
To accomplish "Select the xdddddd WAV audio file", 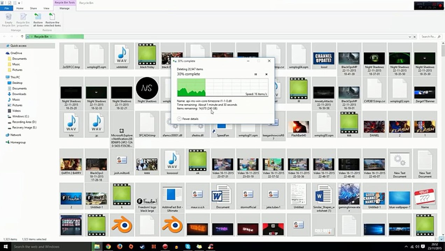I will (122, 56).
